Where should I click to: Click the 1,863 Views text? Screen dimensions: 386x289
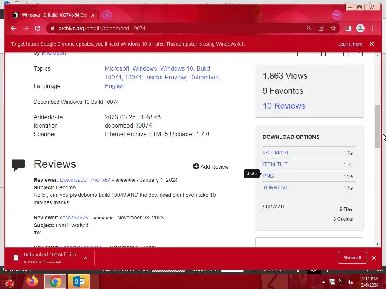(285, 76)
